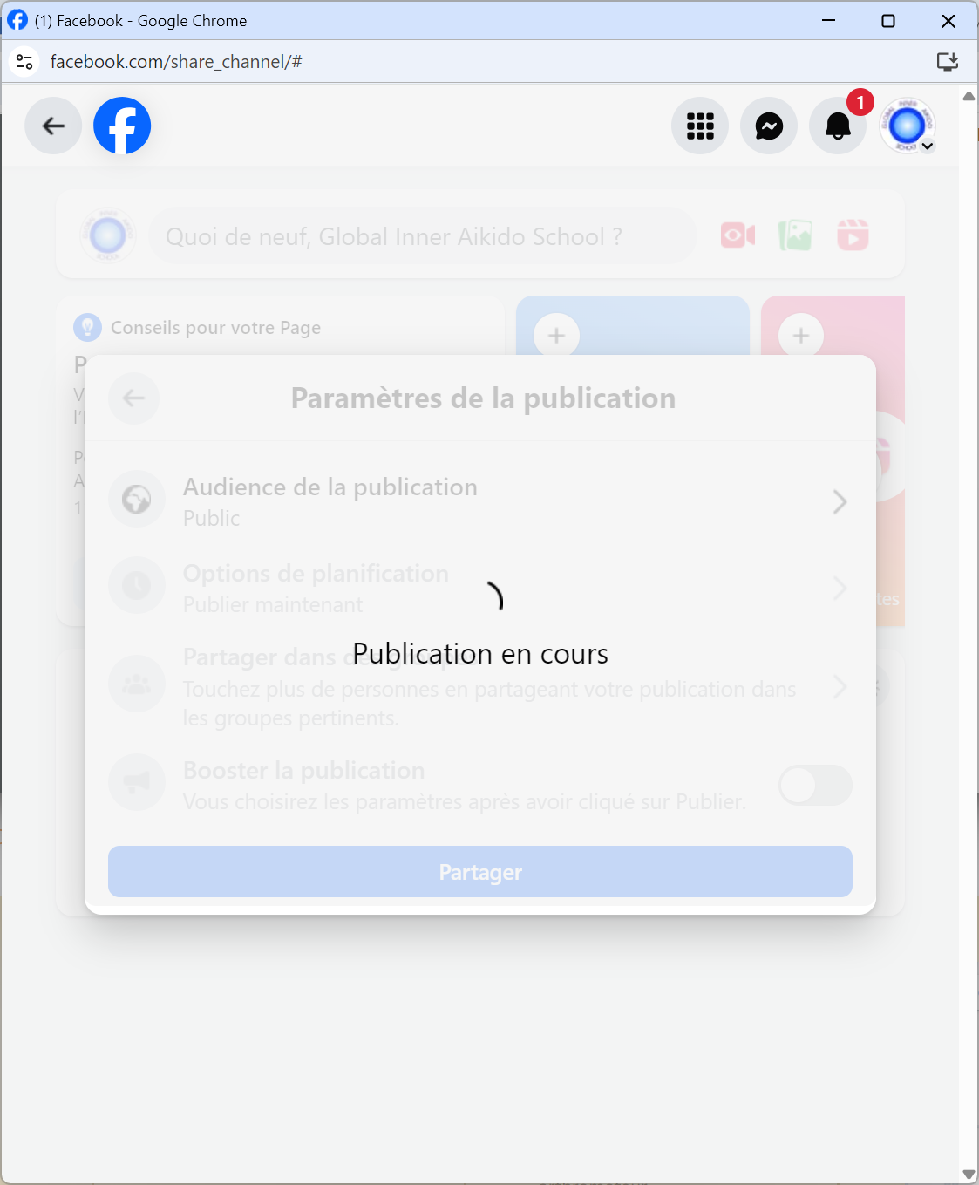Expand Audience de la publication chevron
Image resolution: width=979 pixels, height=1185 pixels.
click(x=840, y=501)
